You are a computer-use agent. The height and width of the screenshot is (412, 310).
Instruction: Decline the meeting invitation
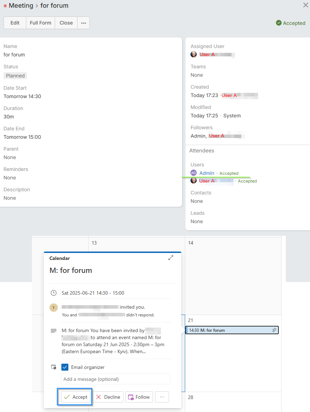pyautogui.click(x=108, y=397)
